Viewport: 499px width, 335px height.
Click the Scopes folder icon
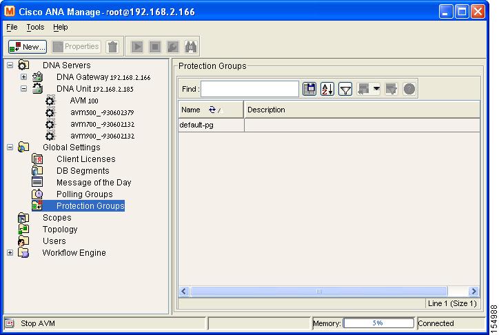(x=23, y=218)
